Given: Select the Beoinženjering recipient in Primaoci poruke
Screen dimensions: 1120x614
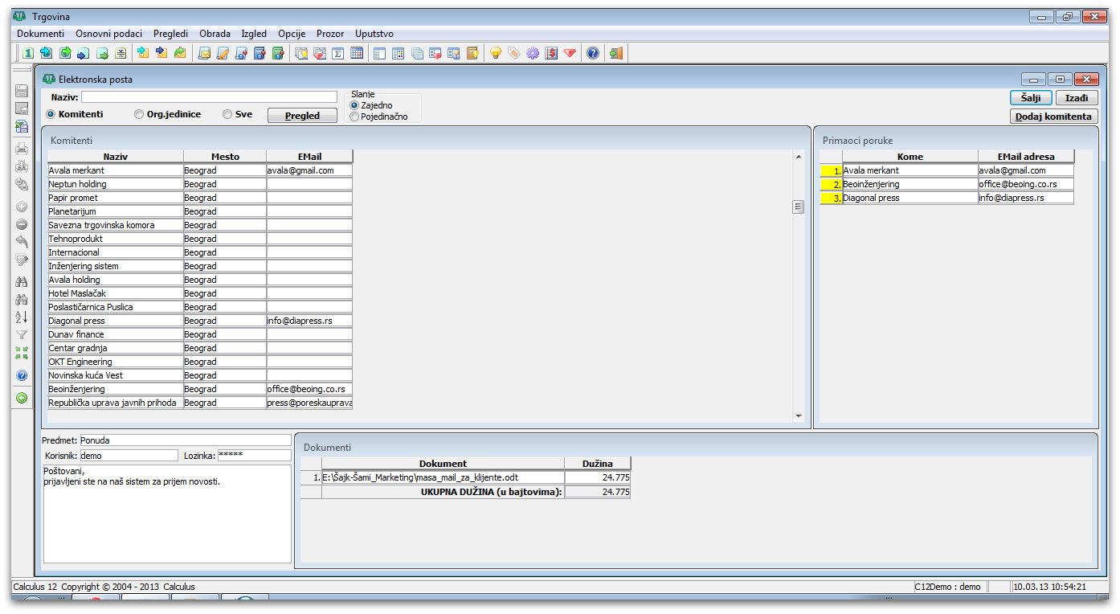Looking at the screenshot, I should click(946, 184).
